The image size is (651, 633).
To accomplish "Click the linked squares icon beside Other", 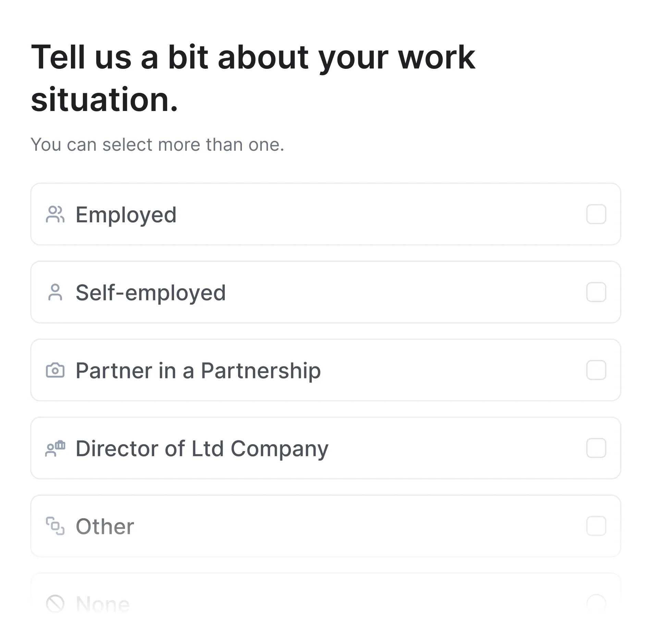I will 55,526.
